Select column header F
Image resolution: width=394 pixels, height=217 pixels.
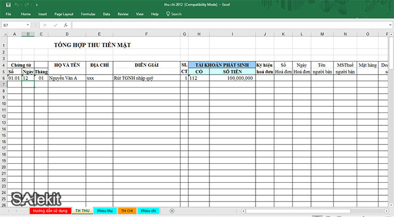pos(147,34)
